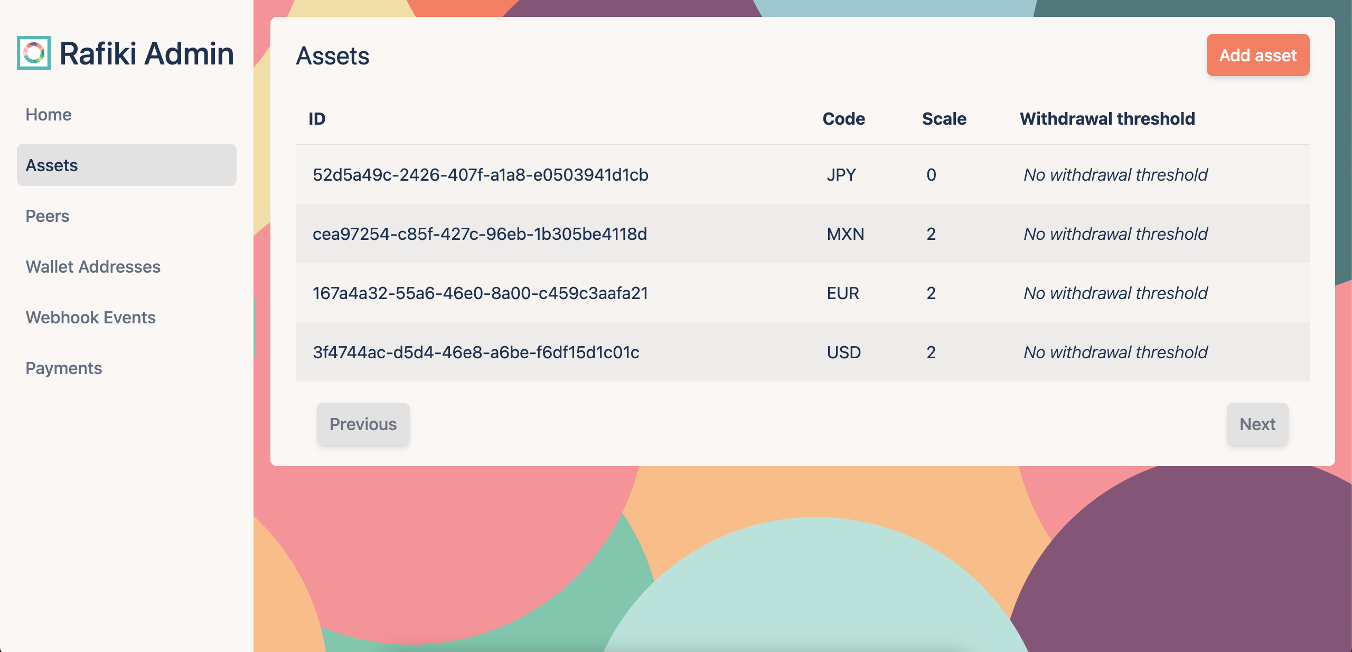Click the Withdrawal threshold column header
The image size is (1352, 652).
pyautogui.click(x=1107, y=119)
